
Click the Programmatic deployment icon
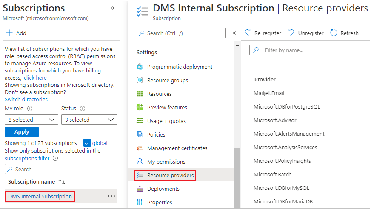click(140, 67)
